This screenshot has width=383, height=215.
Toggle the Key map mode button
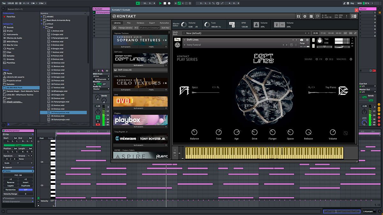[x=352, y=3]
